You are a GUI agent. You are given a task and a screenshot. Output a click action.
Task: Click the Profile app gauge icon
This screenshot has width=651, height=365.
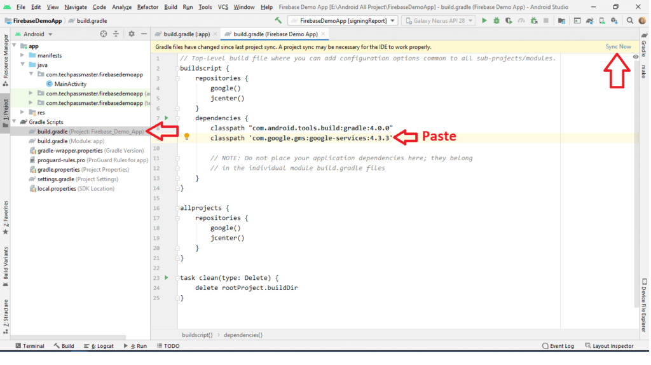521,20
